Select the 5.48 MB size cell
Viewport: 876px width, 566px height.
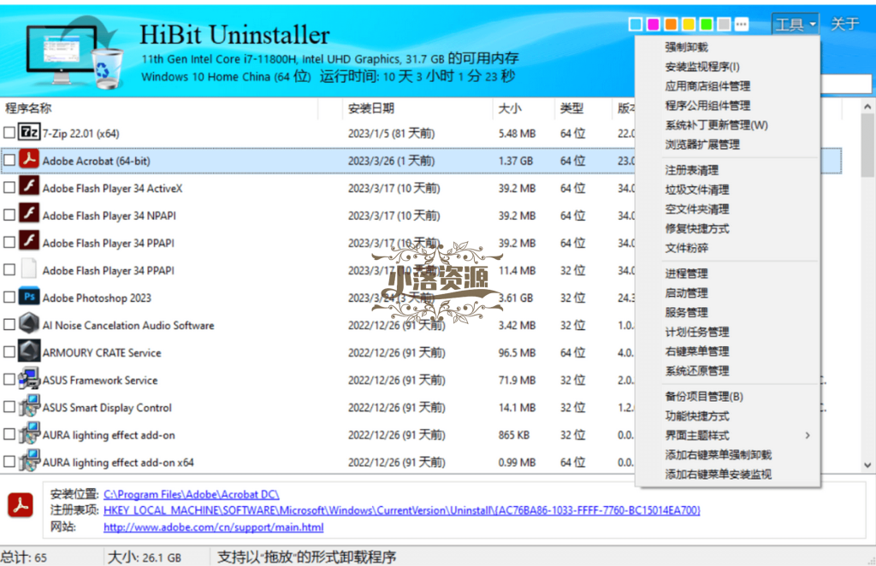pos(517,133)
